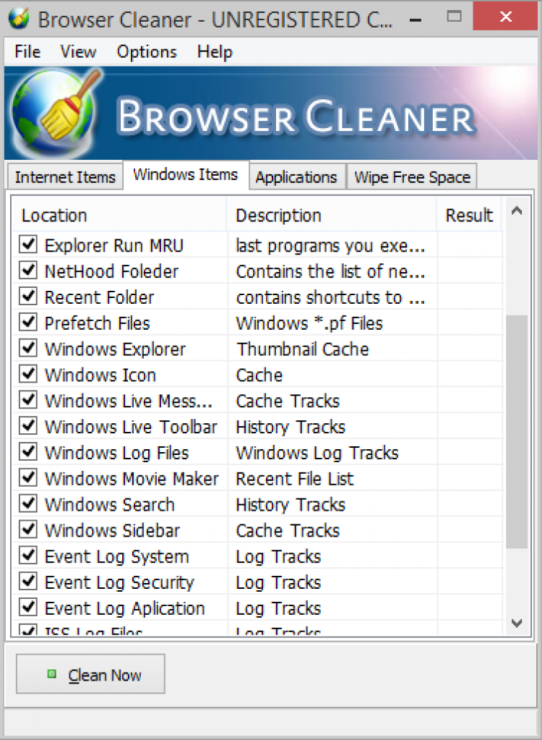Select the 'Windows Movie Maker' row text
This screenshot has width=542, height=740.
tap(132, 479)
